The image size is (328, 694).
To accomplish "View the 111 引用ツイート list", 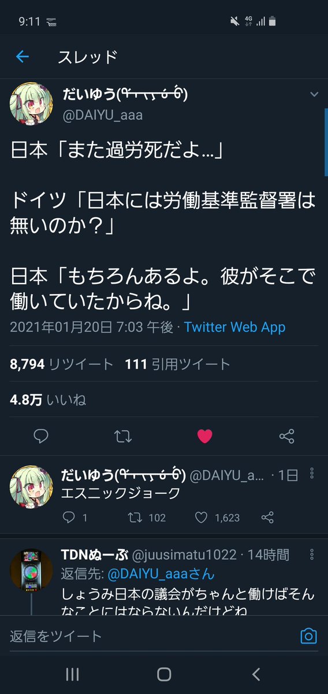I will tap(178, 364).
